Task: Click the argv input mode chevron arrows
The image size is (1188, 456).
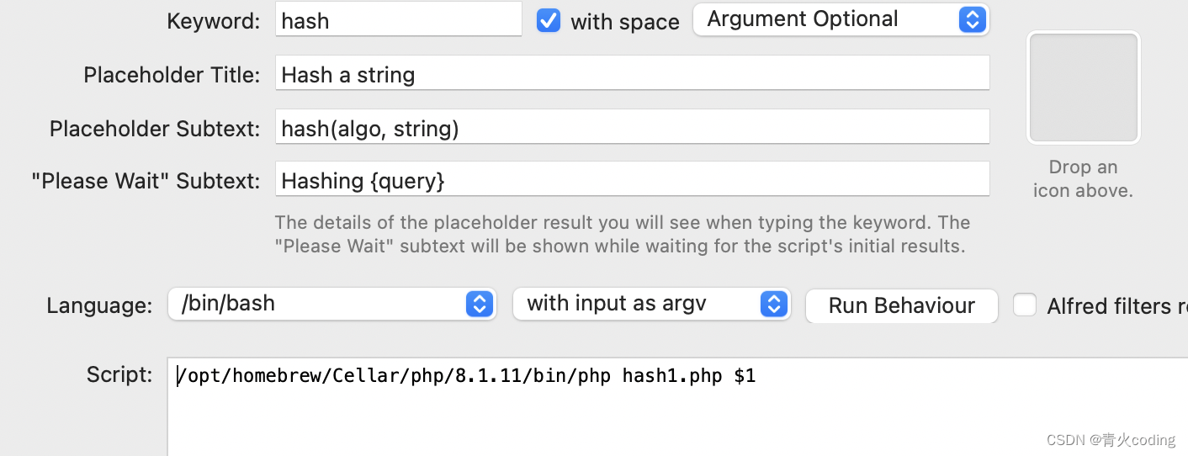Action: coord(773,304)
